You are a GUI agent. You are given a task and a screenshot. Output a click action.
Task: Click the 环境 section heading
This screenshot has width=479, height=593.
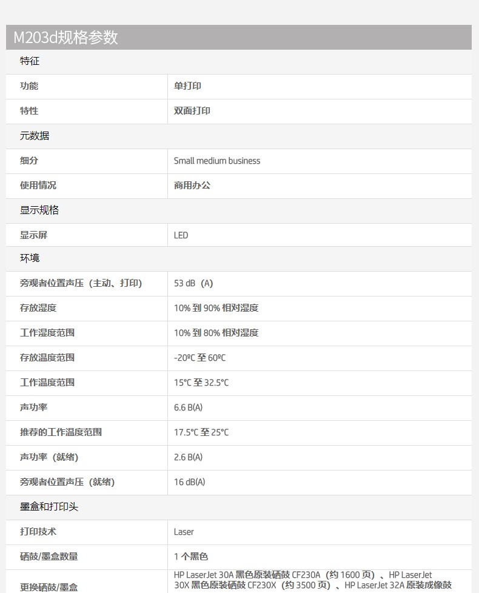[30, 258]
